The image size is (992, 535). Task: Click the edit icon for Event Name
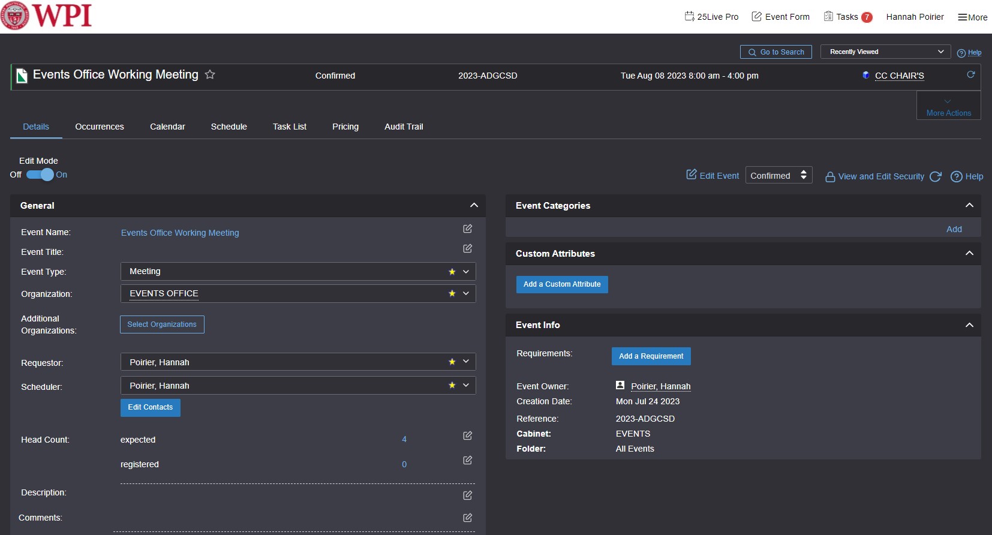point(467,229)
